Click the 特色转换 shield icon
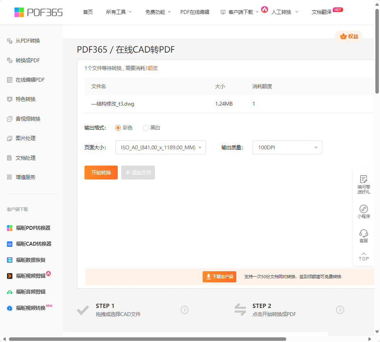This screenshot has height=342, width=380. click(x=10, y=99)
